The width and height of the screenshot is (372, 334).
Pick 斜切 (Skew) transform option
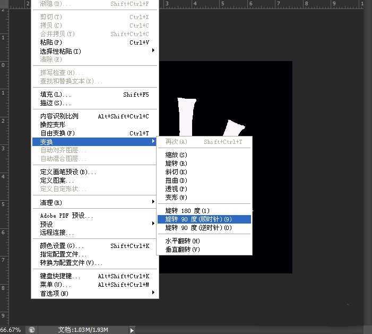click(x=176, y=172)
